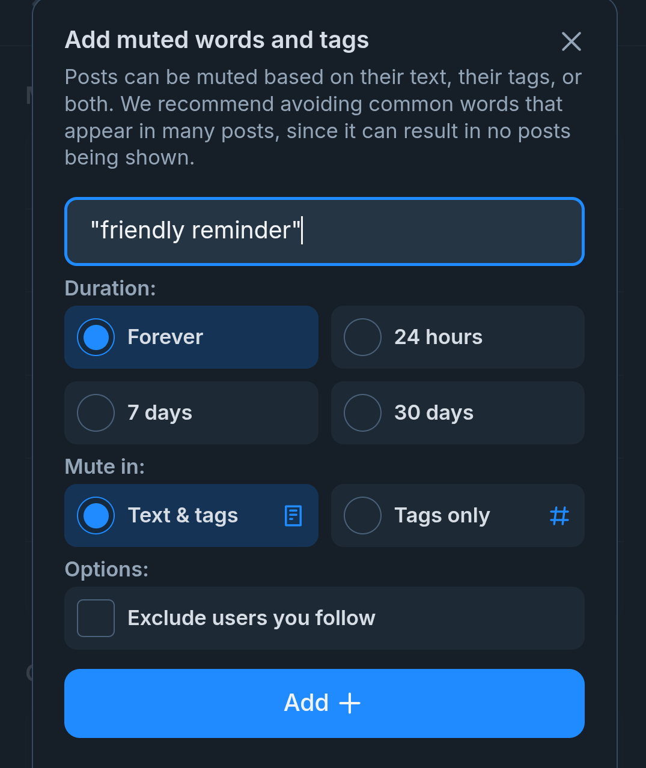The width and height of the screenshot is (646, 768).
Task: Click the "Tags only" label text
Action: 442,516
